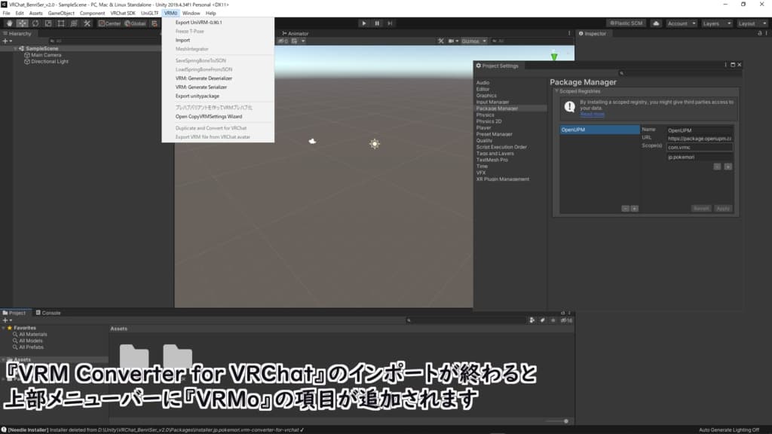Select the Hand pan tool
772x434 pixels.
pyautogui.click(x=9, y=23)
